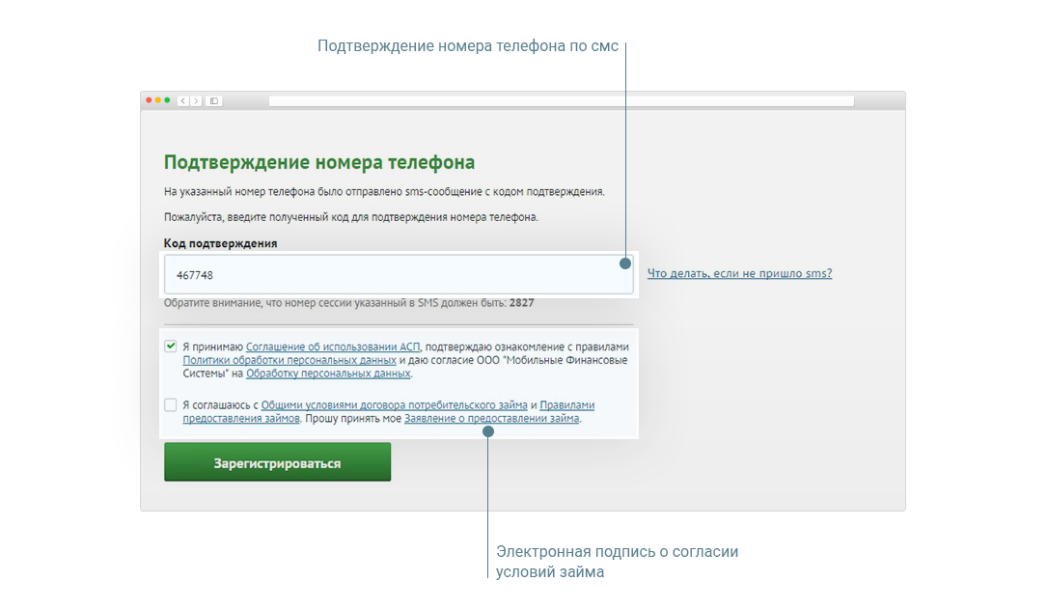
Task: Open 'Что делать, если не пришло sms?' link
Action: [x=739, y=273]
